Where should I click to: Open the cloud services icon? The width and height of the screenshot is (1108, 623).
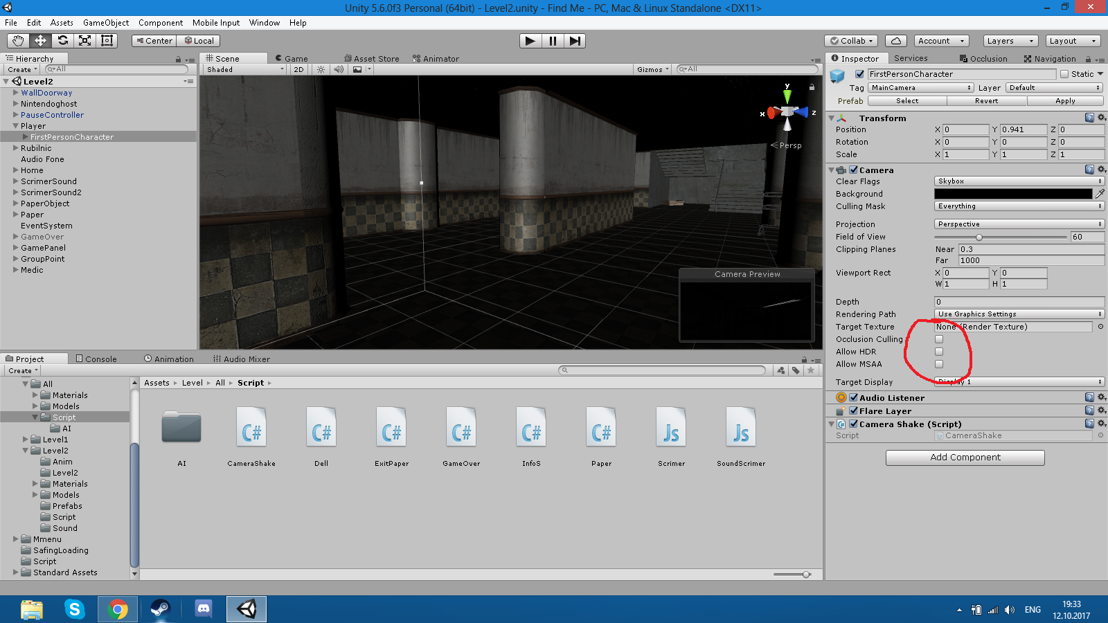[x=896, y=41]
